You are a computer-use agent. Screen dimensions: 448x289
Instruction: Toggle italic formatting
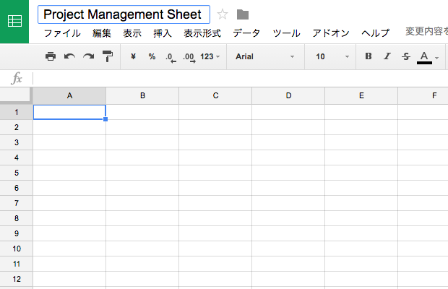click(387, 56)
